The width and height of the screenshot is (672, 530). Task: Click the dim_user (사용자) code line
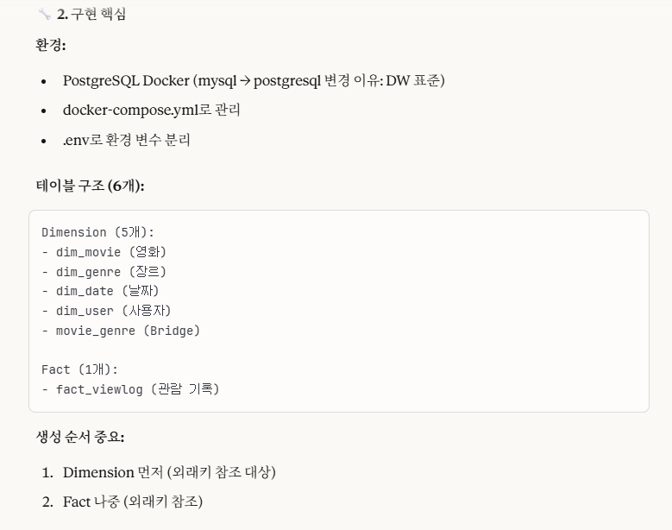coord(106,311)
